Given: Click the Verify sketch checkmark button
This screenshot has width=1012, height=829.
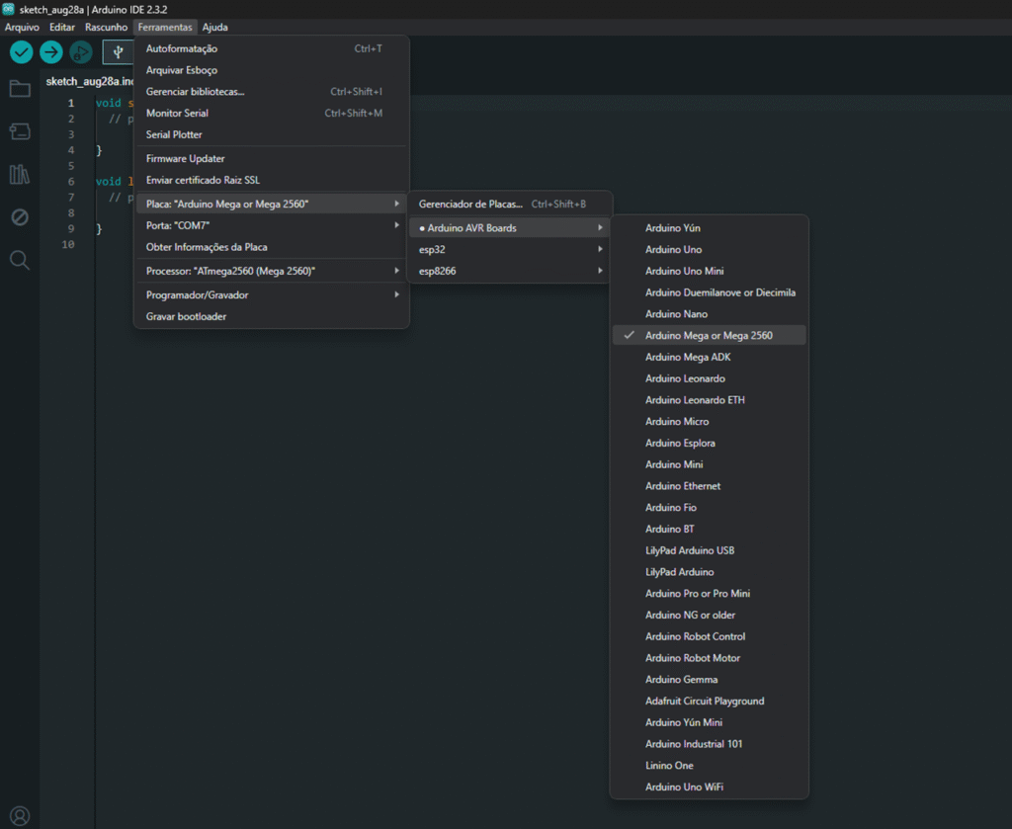Looking at the screenshot, I should [22, 52].
